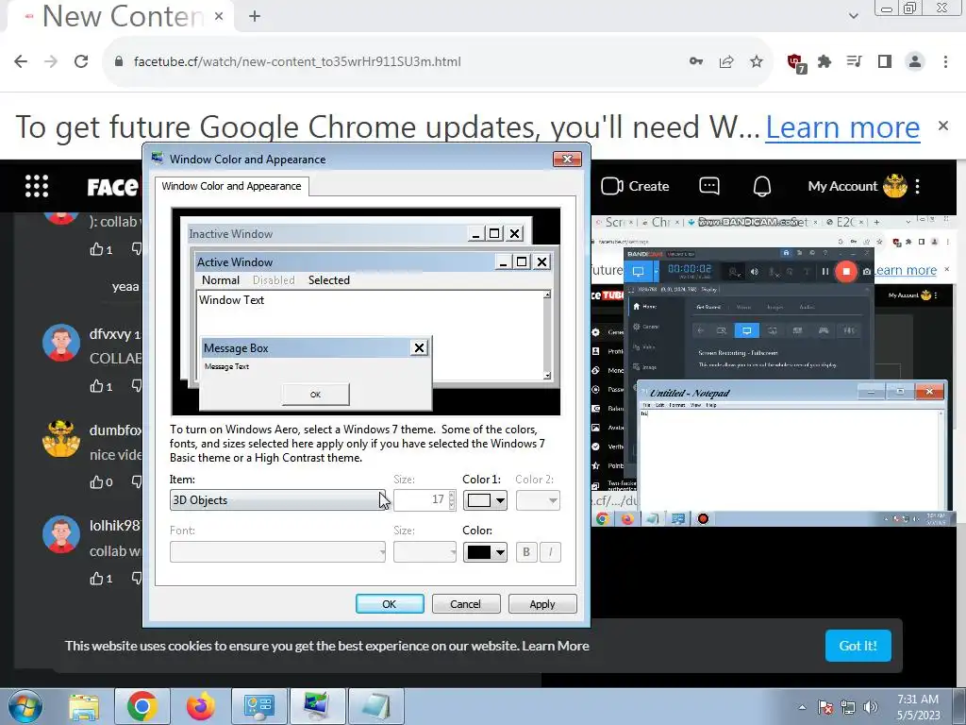Open Learn More in the cookie notice
Screen dimensions: 966x725
tap(555, 646)
